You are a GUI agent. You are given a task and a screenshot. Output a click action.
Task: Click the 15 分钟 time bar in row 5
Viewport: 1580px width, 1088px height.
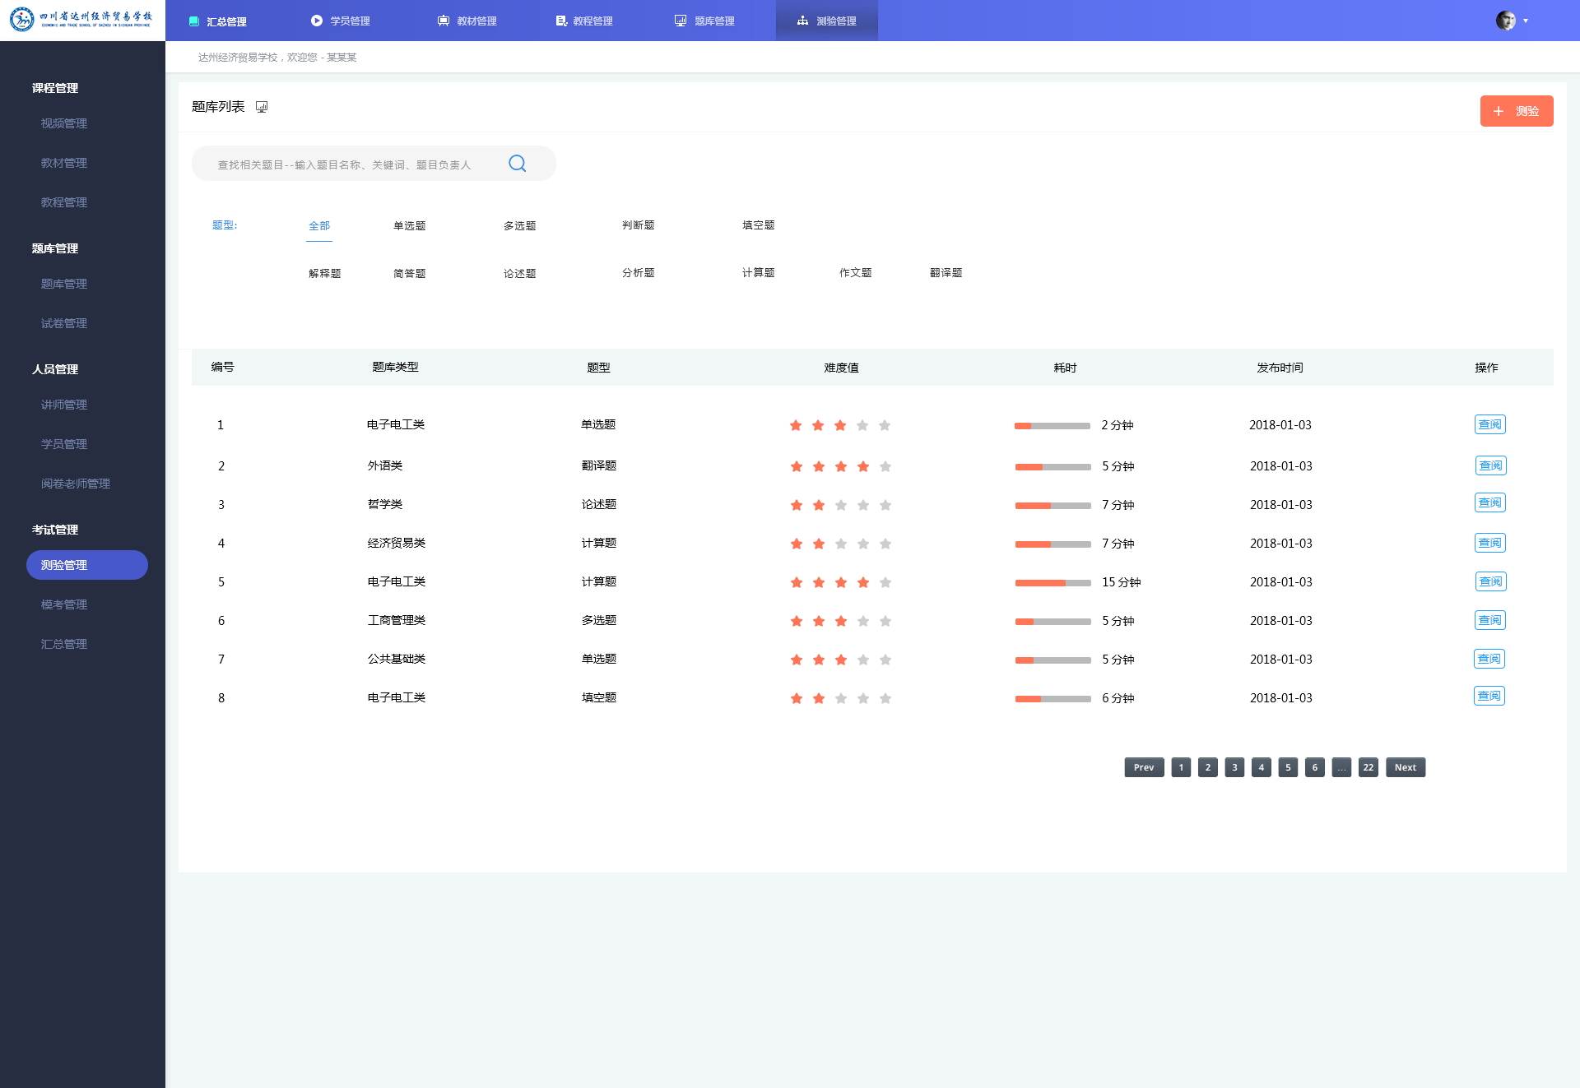1053,582
